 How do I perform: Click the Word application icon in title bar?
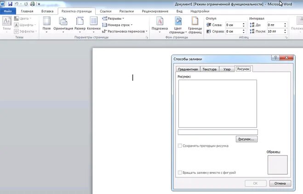(x=2, y=4)
